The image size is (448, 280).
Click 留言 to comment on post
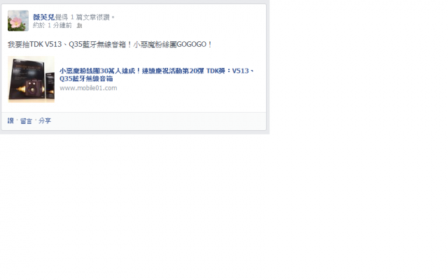[x=26, y=121]
